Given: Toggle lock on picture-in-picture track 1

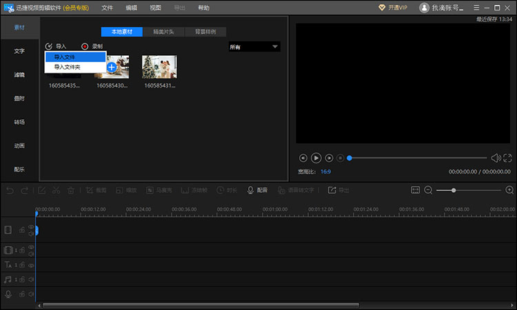Looking at the screenshot, I should tap(22, 250).
